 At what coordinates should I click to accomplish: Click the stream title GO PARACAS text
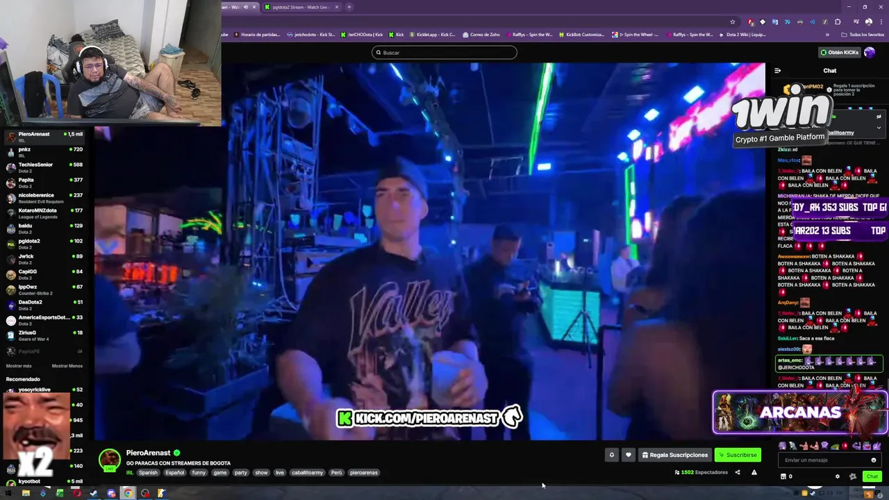click(x=178, y=463)
